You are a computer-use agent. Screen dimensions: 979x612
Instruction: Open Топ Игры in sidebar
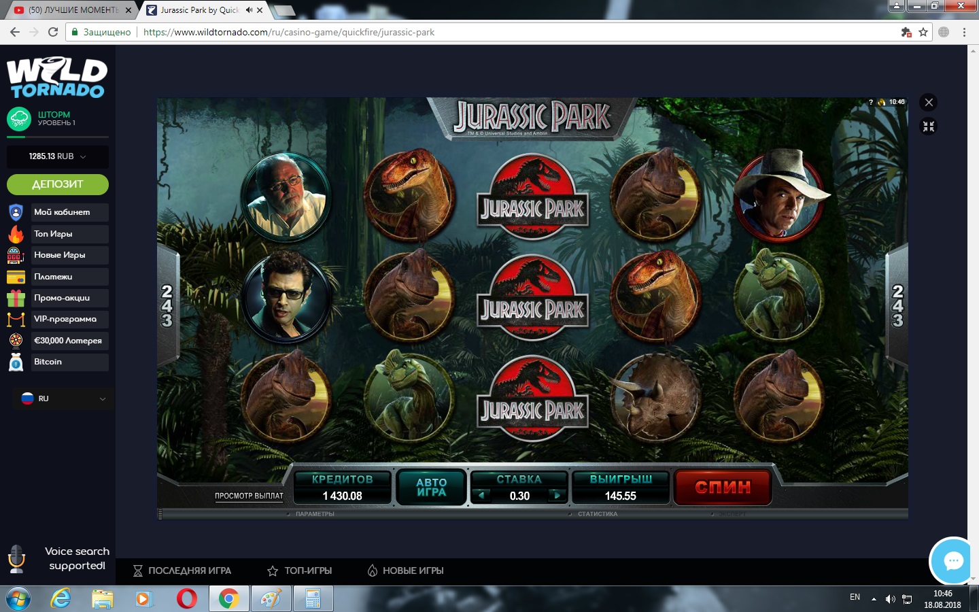70,234
